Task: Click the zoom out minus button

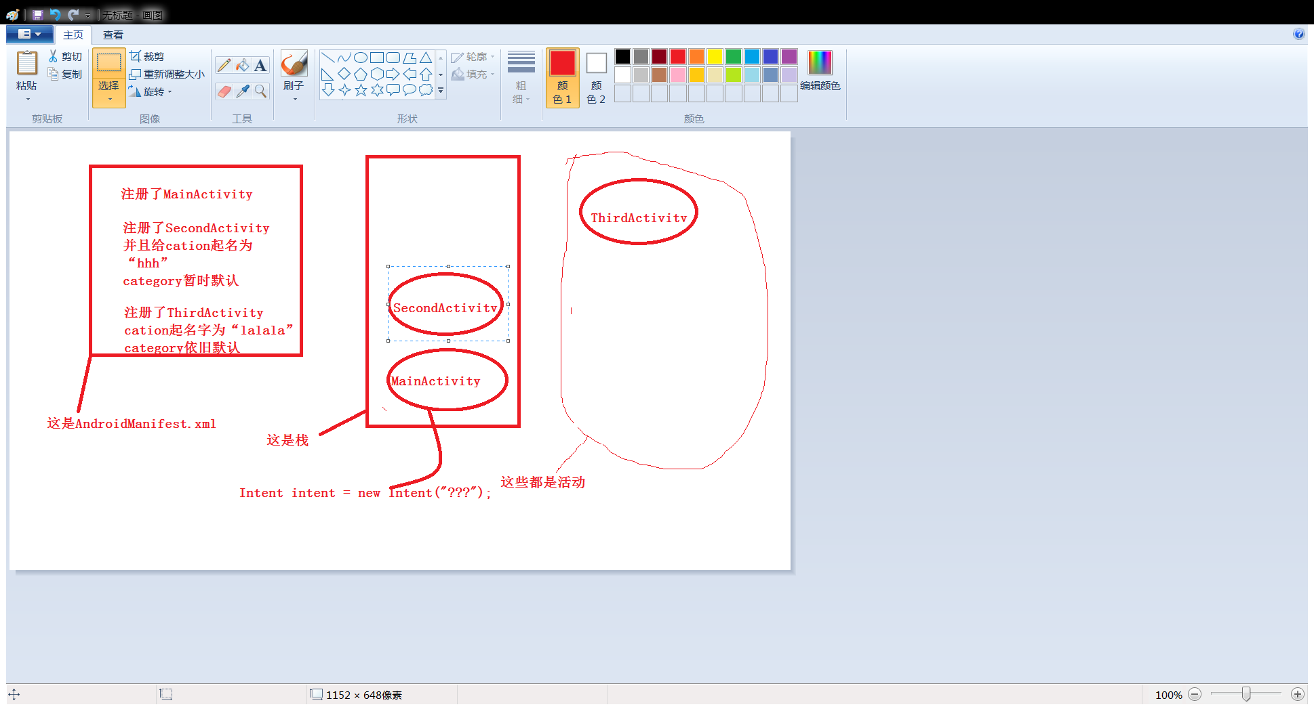Action: [1195, 694]
